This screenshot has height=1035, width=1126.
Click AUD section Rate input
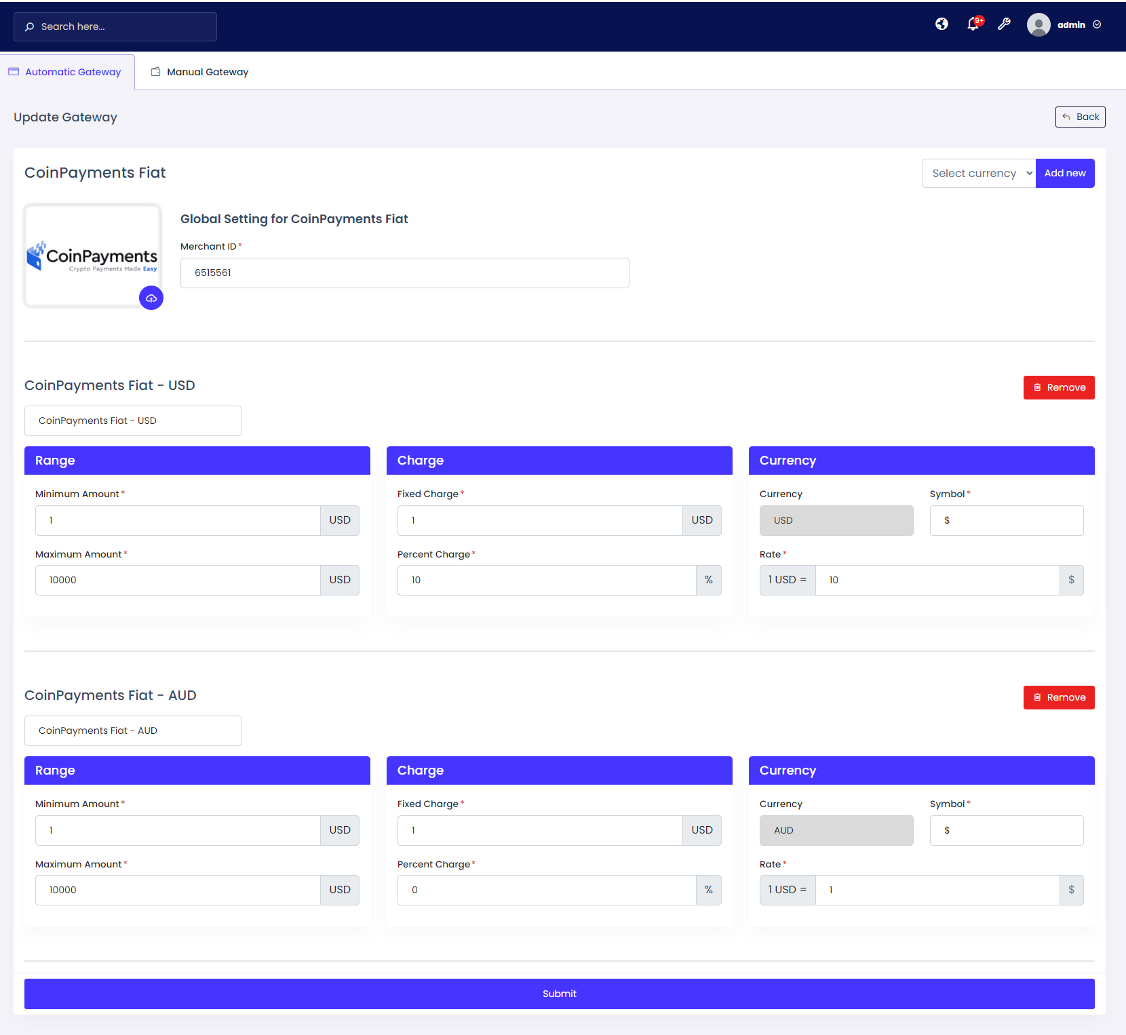pos(937,891)
